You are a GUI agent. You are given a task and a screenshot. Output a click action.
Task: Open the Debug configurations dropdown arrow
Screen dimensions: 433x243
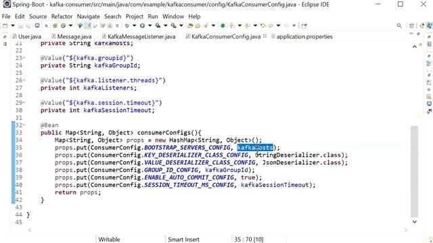(x=134, y=26)
